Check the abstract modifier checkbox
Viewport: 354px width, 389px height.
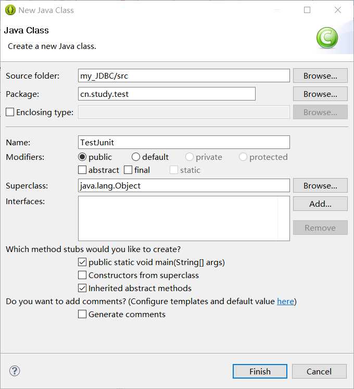[x=82, y=170]
